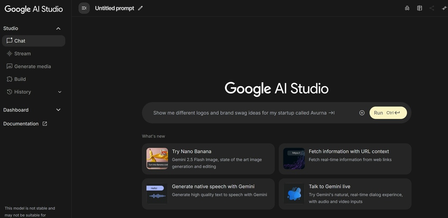Open the Build menu item
This screenshot has height=218, width=448.
tap(33, 79)
